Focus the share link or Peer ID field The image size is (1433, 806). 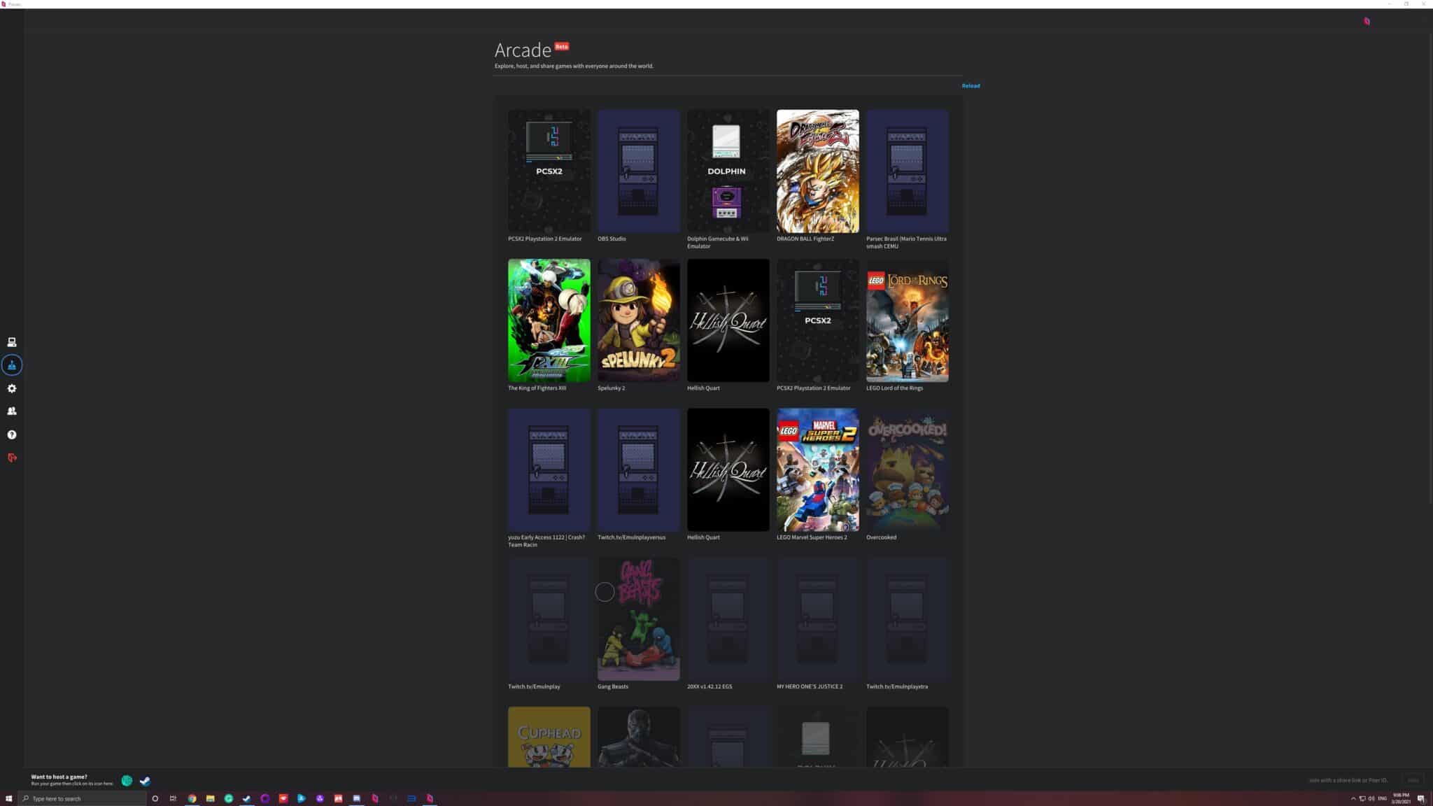[1349, 780]
